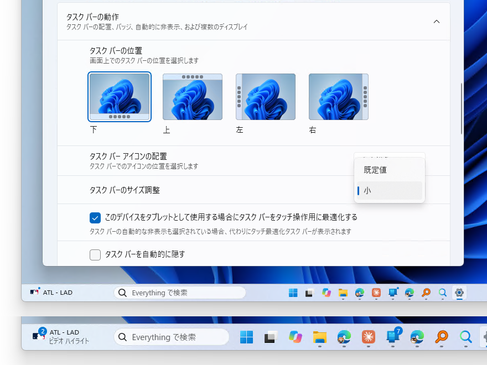487x365 pixels.
Task: Click the settings window vertical scrollbar
Action: coord(461,108)
